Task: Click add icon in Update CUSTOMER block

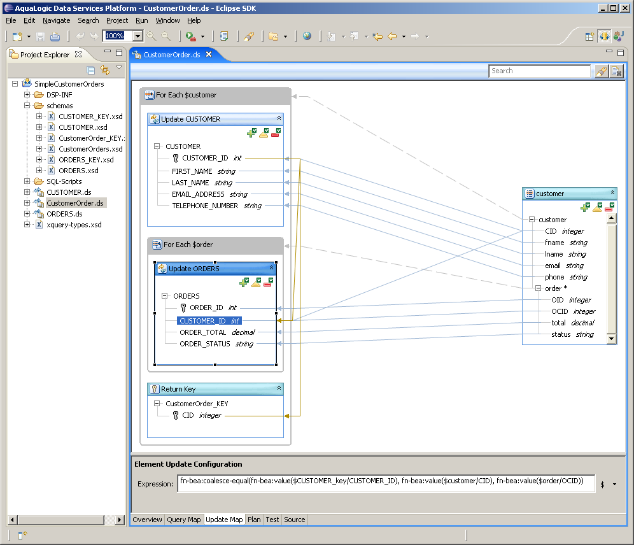Action: [x=251, y=132]
